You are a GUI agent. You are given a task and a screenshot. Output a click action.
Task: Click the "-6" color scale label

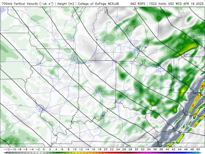[x=25, y=149]
